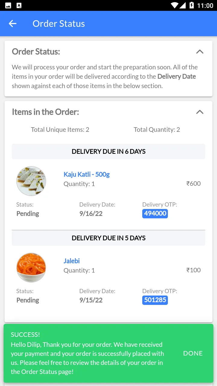Tap the 11:00 clock in status bar
The image size is (217, 386).
tap(205, 5)
